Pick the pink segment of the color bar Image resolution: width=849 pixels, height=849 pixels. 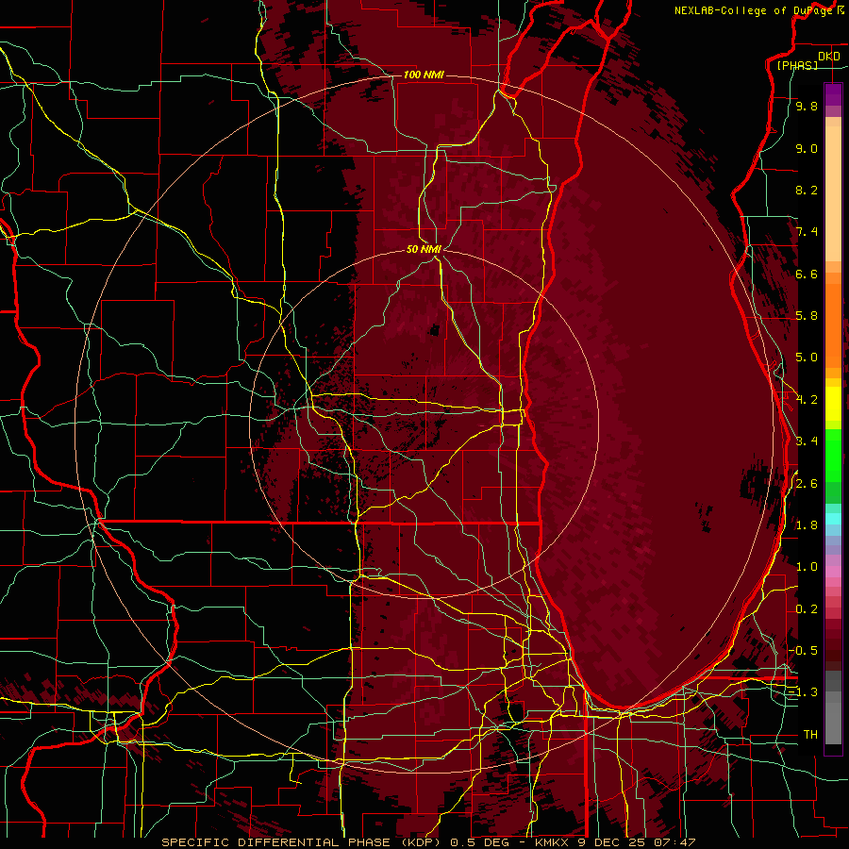click(833, 572)
